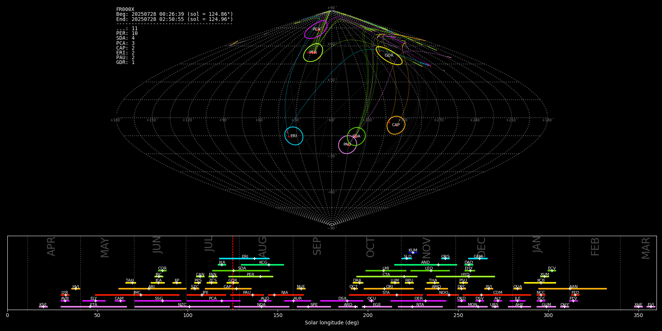Select the COM shower bar in timeline
The width and height of the screenshot is (662, 331).
point(497,295)
